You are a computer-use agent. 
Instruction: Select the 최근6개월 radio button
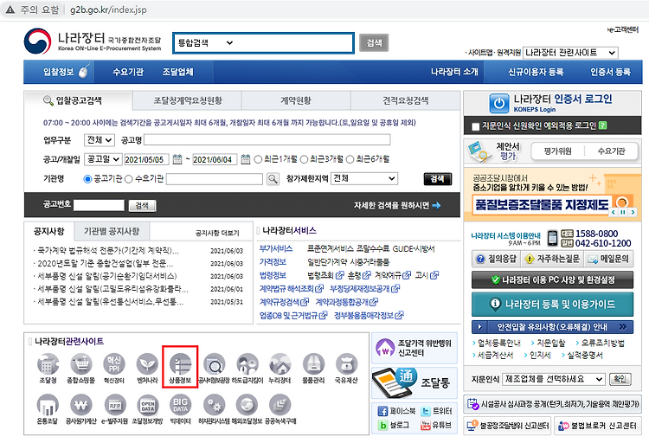[350, 159]
